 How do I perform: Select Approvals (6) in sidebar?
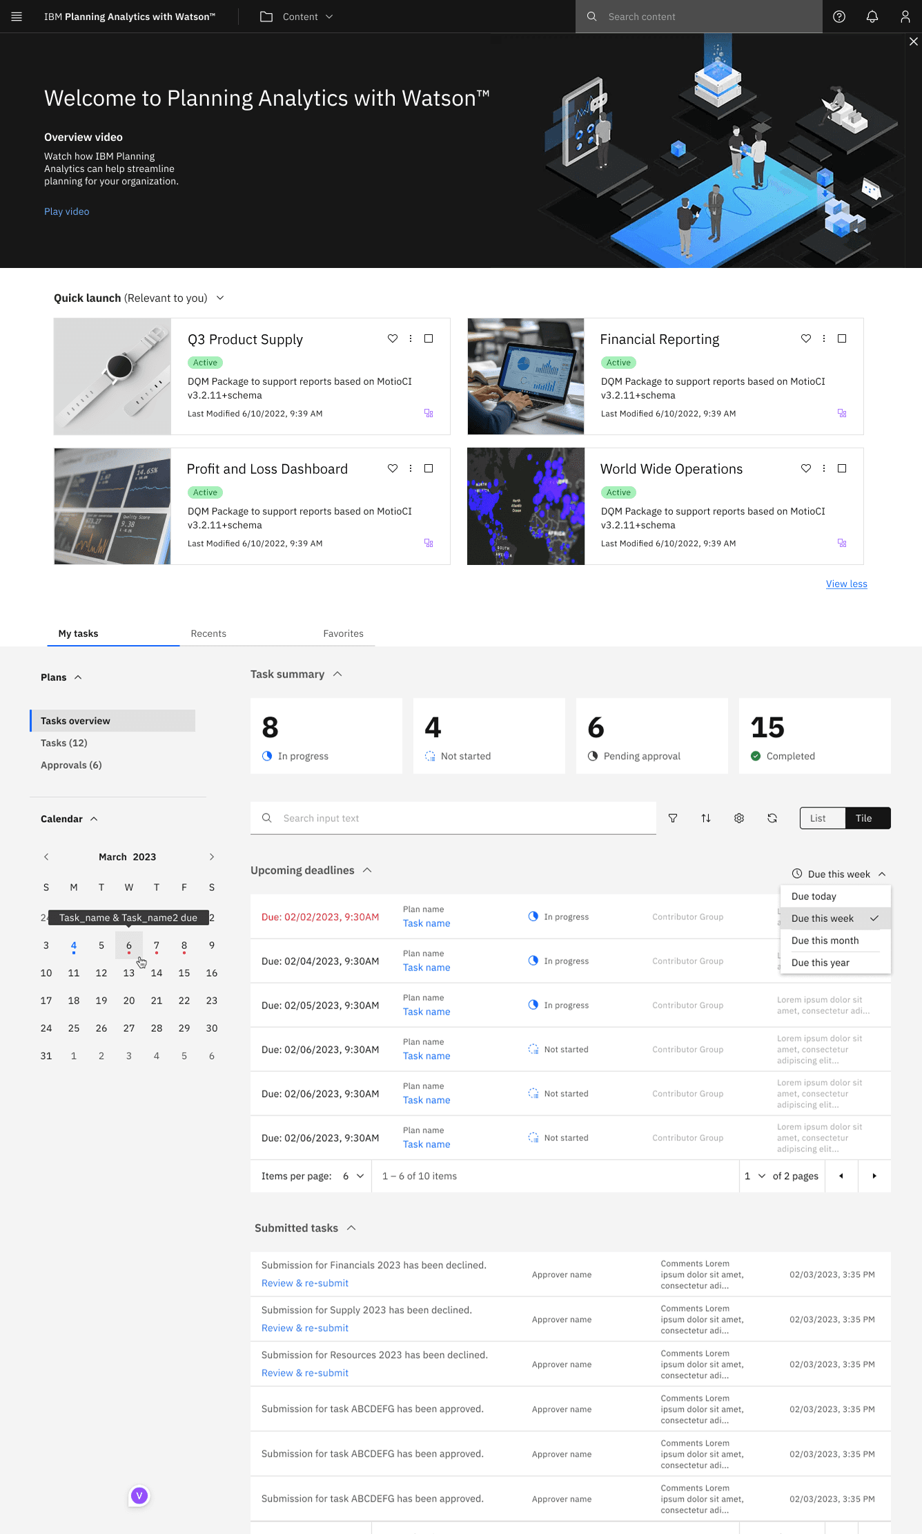pyautogui.click(x=71, y=765)
